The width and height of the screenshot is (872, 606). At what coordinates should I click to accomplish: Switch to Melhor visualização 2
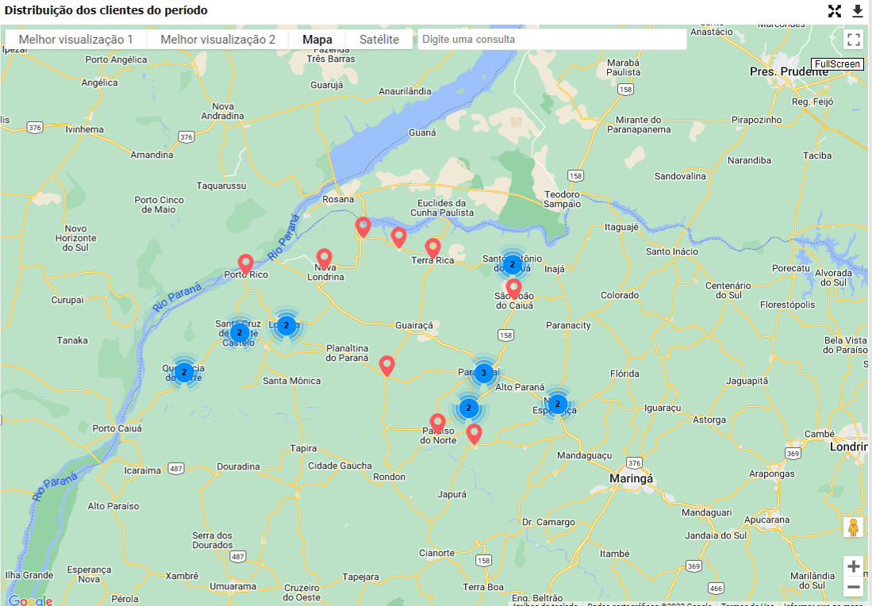pyautogui.click(x=218, y=40)
